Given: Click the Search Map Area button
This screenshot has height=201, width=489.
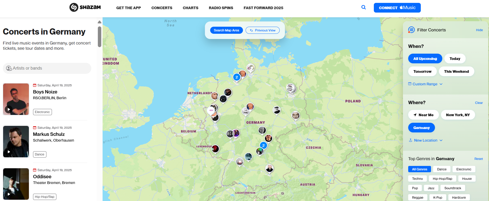Looking at the screenshot, I should pos(226,30).
